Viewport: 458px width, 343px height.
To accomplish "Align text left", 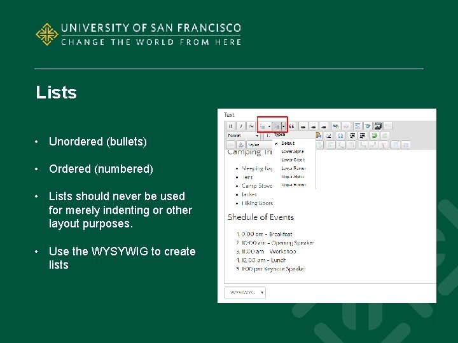I will 303,126.
